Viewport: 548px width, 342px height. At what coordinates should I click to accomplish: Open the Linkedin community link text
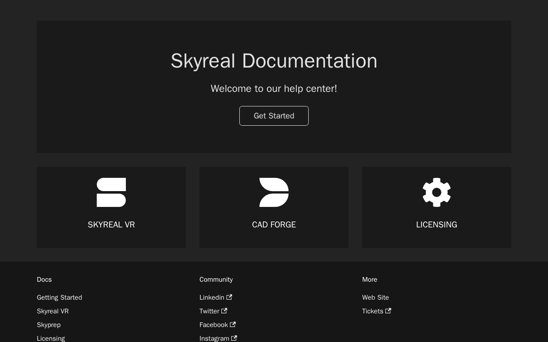(212, 298)
